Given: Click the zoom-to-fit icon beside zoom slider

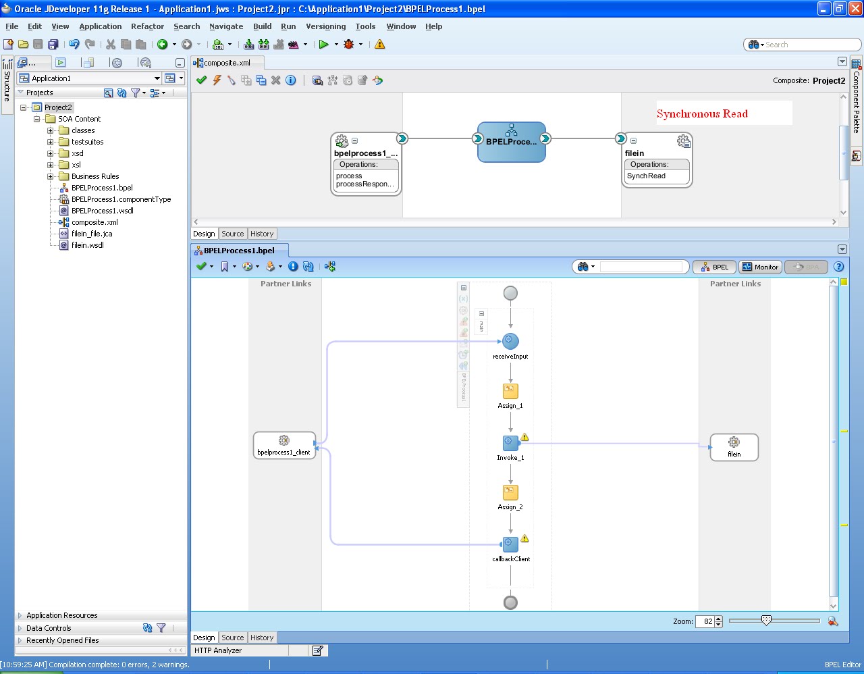Looking at the screenshot, I should tap(833, 621).
